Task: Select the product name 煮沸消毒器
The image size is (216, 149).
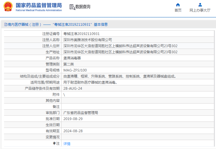Action: [72, 58]
